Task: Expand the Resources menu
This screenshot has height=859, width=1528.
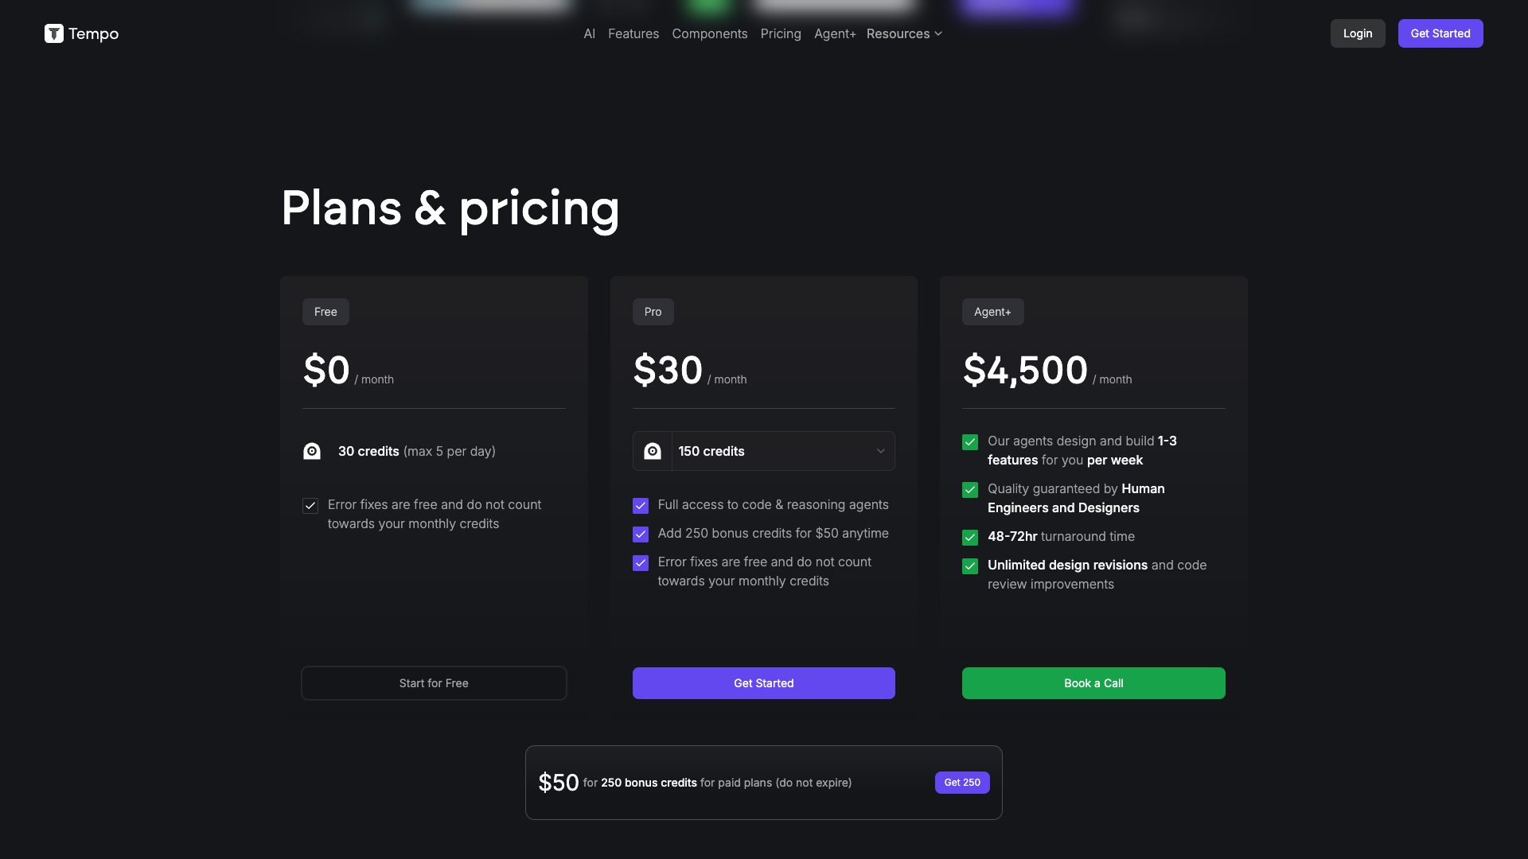Action: (904, 33)
